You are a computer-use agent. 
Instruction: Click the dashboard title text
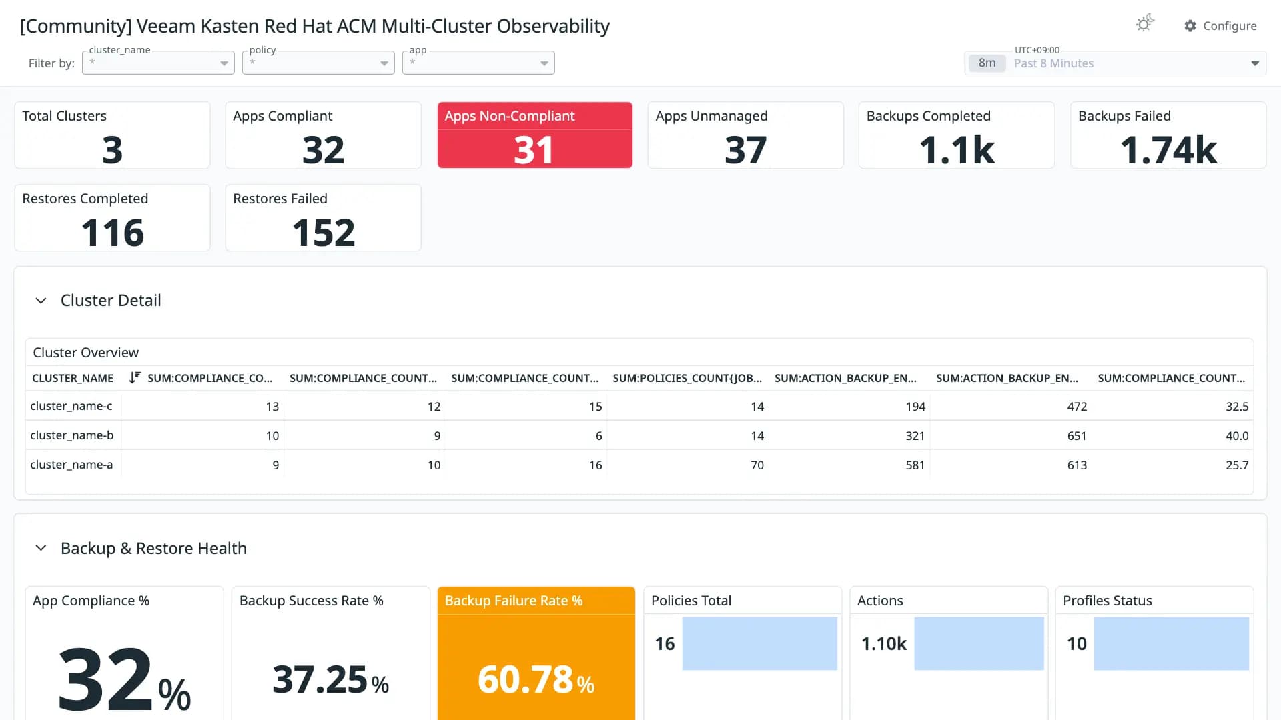pyautogui.click(x=314, y=26)
